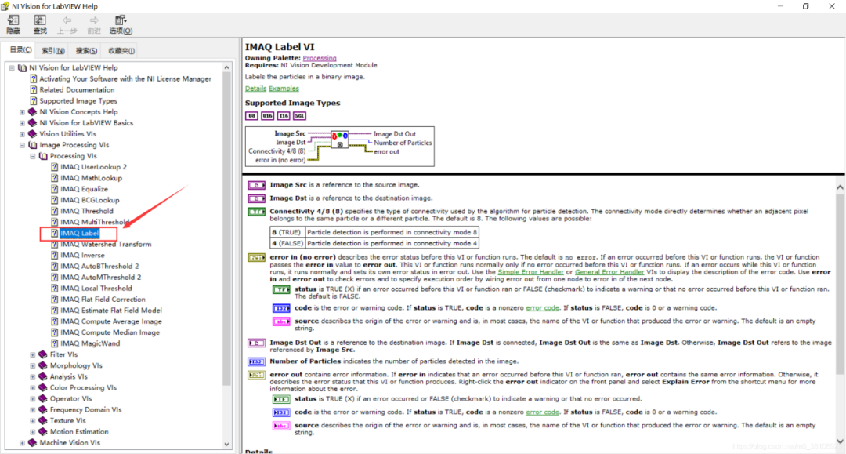Open the IMAQ Equalize topic
The image size is (846, 454).
pyautogui.click(x=84, y=189)
